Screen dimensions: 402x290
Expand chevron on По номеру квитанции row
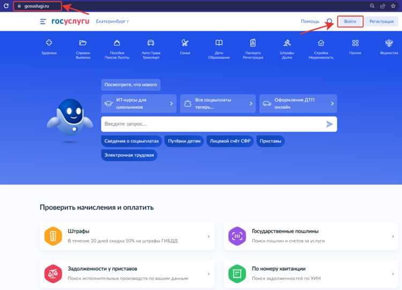tap(393, 274)
